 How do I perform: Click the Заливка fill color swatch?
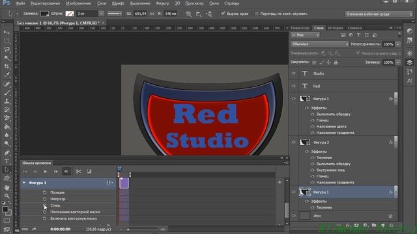[44, 14]
